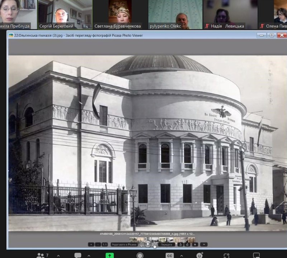Viewport: 287px width, 258px height.
Task: Click the Picasa viewer window icon in the title bar
Action: tap(11, 35)
